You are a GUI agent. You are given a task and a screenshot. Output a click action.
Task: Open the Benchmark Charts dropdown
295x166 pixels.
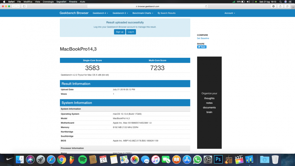point(143,13)
